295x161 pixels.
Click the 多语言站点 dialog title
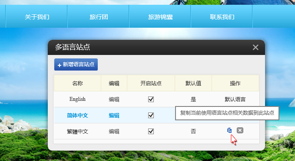[73, 47]
